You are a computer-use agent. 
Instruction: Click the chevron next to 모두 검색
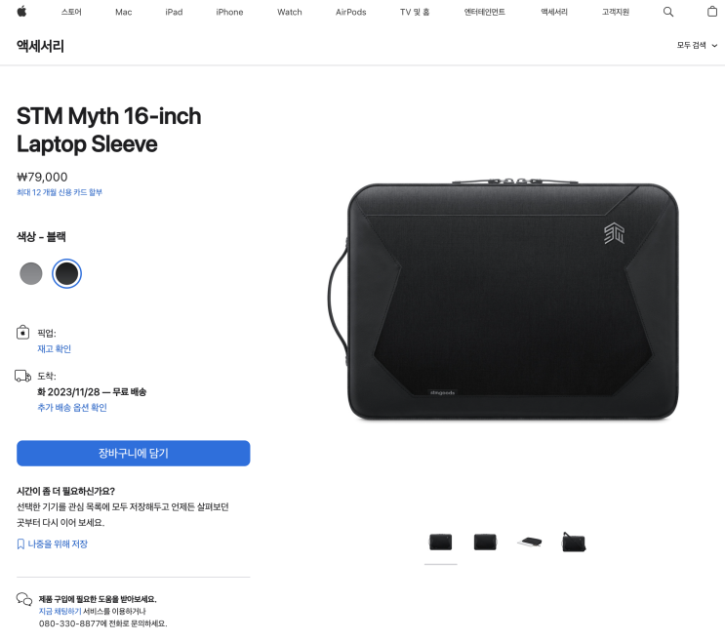pos(714,46)
